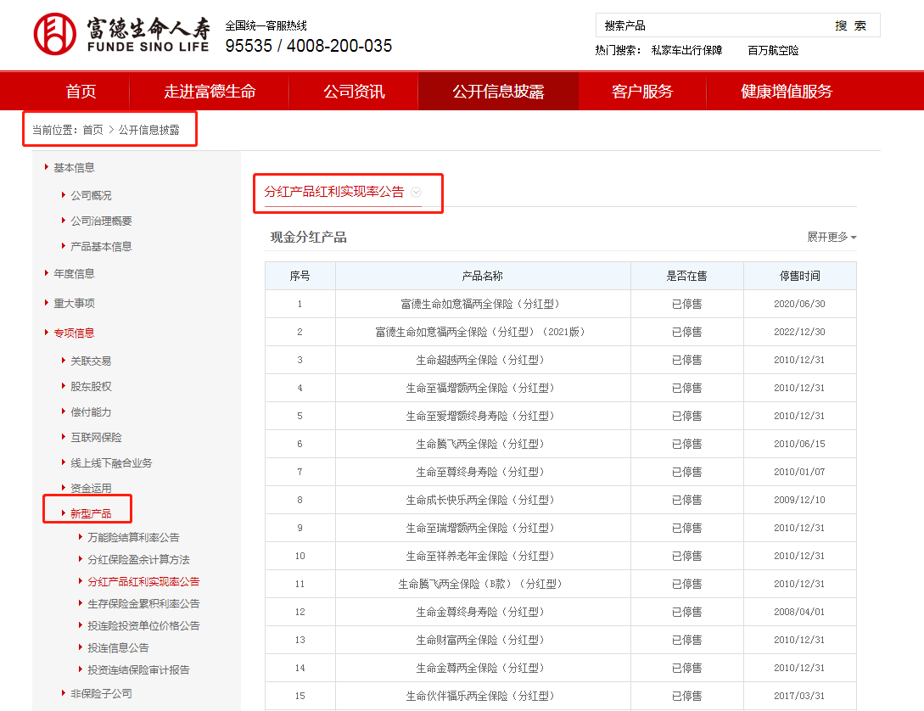Open 走进富德生命 navigation tab
Screen dimensions: 924x711
[210, 92]
